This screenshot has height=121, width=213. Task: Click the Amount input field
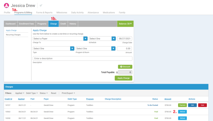coord(125,49)
